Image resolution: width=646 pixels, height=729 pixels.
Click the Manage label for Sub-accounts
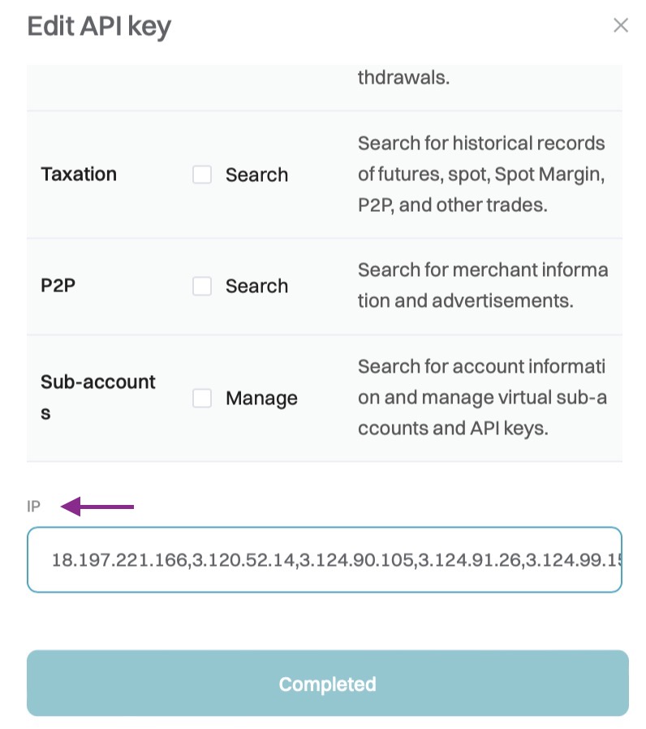click(261, 398)
